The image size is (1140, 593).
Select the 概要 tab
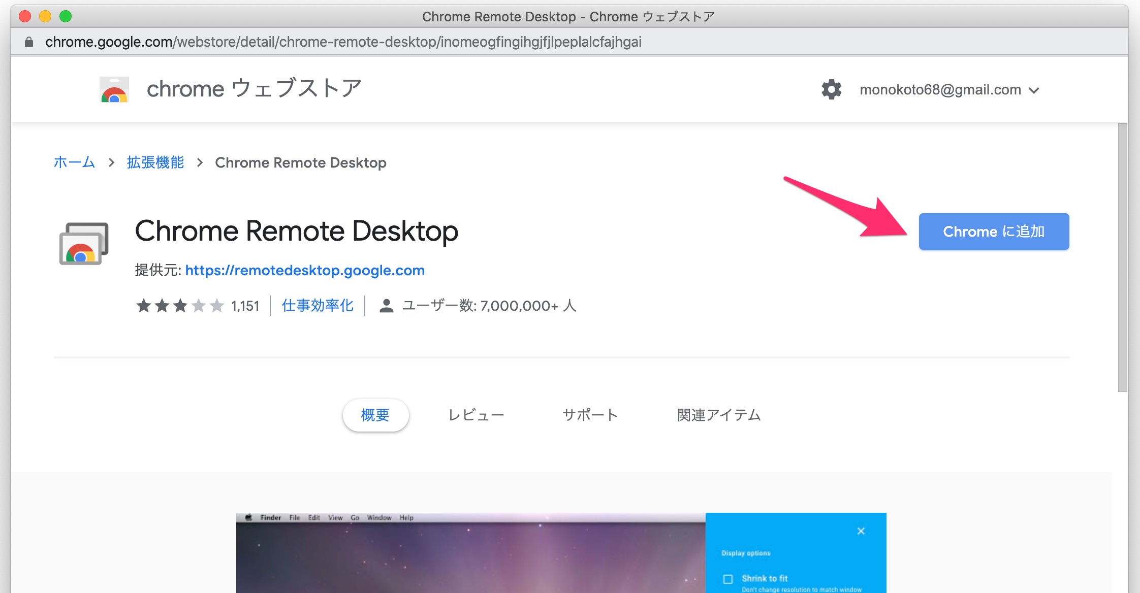point(375,415)
